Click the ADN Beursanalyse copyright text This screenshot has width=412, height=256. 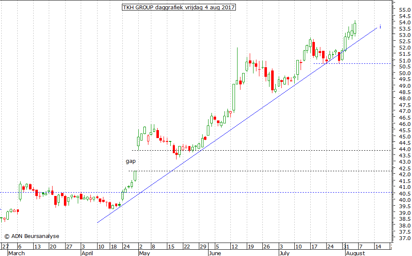32,236
